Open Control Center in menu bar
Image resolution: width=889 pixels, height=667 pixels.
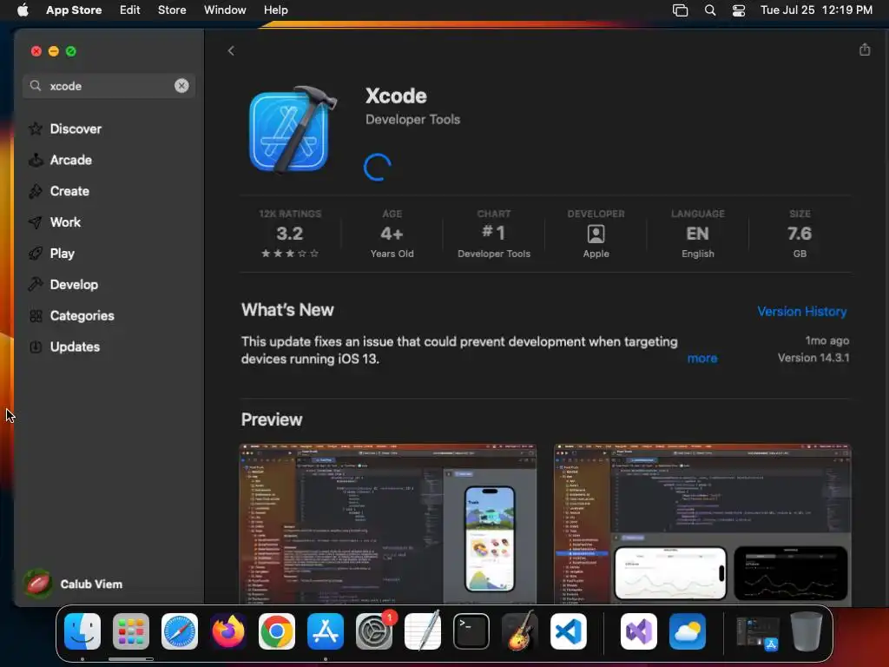click(x=738, y=10)
